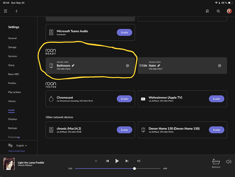This screenshot has height=177, width=235.
Task: Edit the Naim zone name pencil
Action: tap(159, 65)
